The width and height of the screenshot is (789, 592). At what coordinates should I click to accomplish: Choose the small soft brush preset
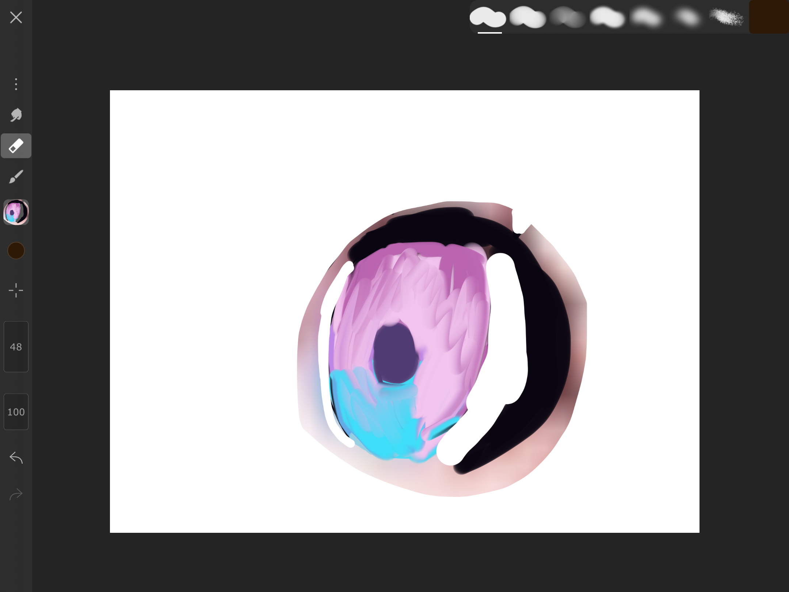tap(687, 17)
